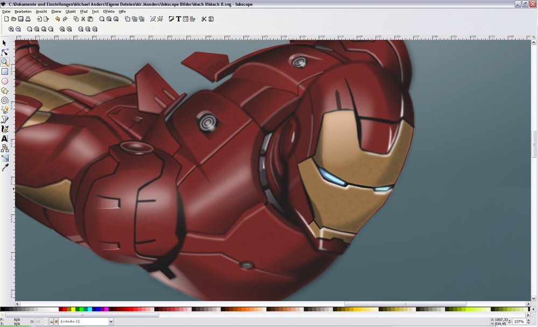This screenshot has height=327, width=538.
Task: Adjust zoom with stepper arrows
Action: coord(528,322)
